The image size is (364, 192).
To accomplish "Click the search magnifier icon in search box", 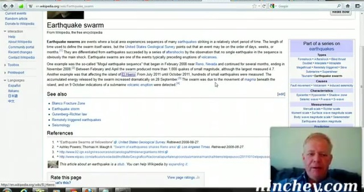I will coord(338,6).
